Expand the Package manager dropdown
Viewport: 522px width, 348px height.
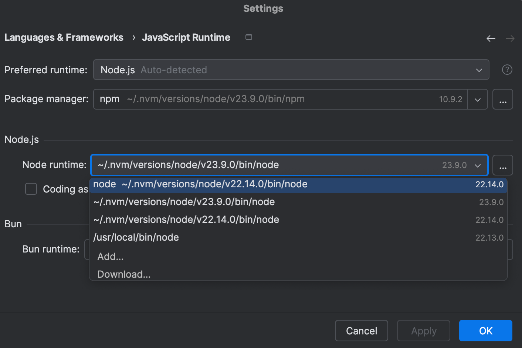pyautogui.click(x=478, y=99)
